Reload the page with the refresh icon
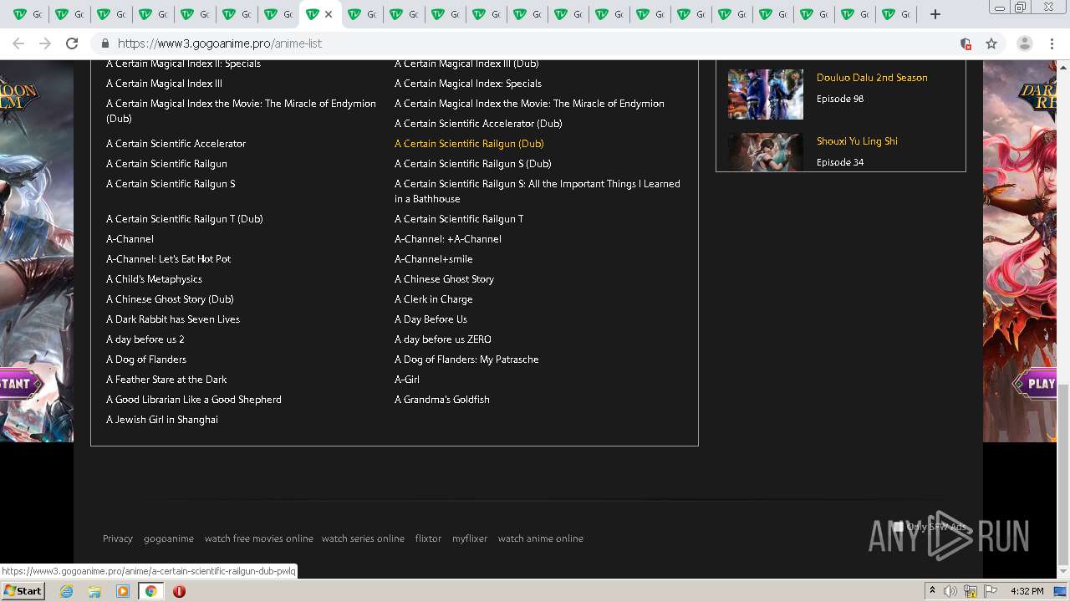Screen dimensions: 1070x602 point(72,43)
